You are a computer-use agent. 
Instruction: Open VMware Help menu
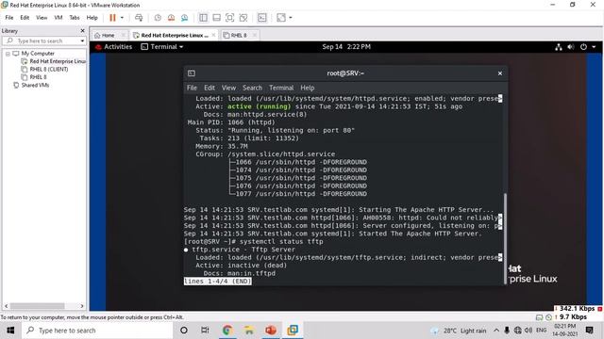coord(92,18)
